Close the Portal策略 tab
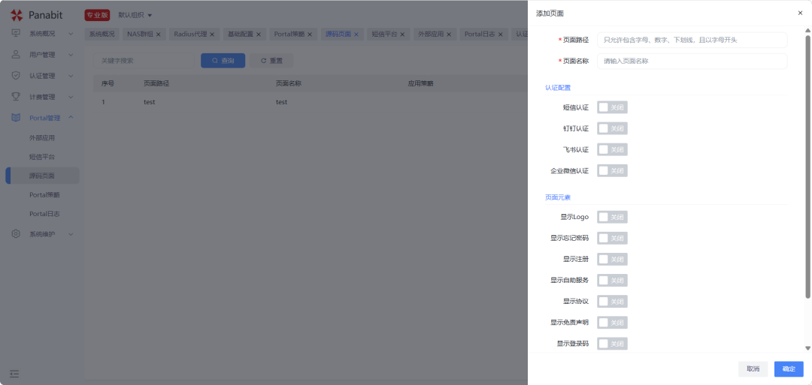812x385 pixels. click(310, 34)
